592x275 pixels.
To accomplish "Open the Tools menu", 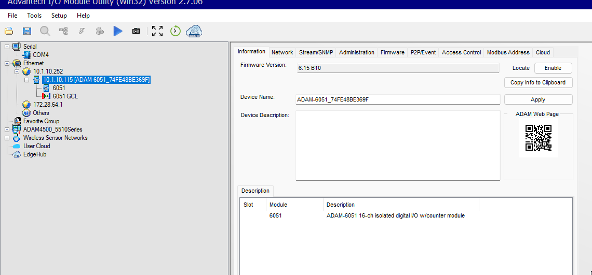I will pos(34,16).
